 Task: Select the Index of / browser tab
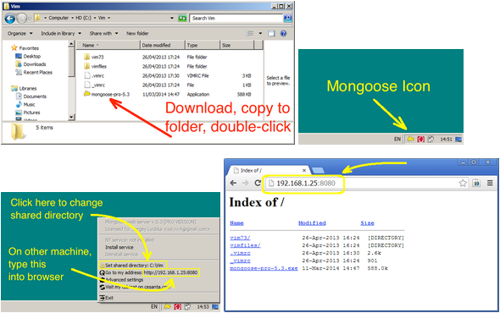pyautogui.click(x=268, y=170)
